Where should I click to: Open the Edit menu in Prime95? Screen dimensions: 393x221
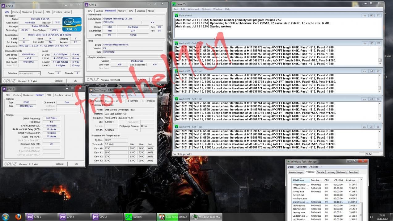pos(183,9)
